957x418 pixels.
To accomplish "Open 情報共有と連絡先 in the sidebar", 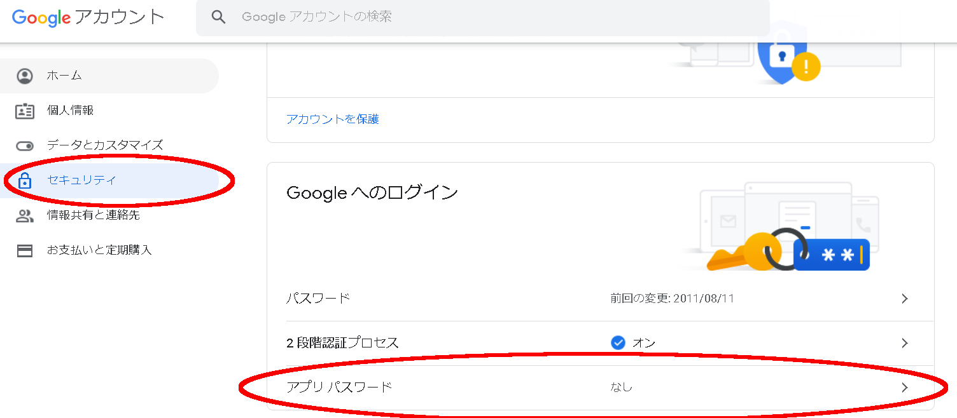I will pos(109,215).
